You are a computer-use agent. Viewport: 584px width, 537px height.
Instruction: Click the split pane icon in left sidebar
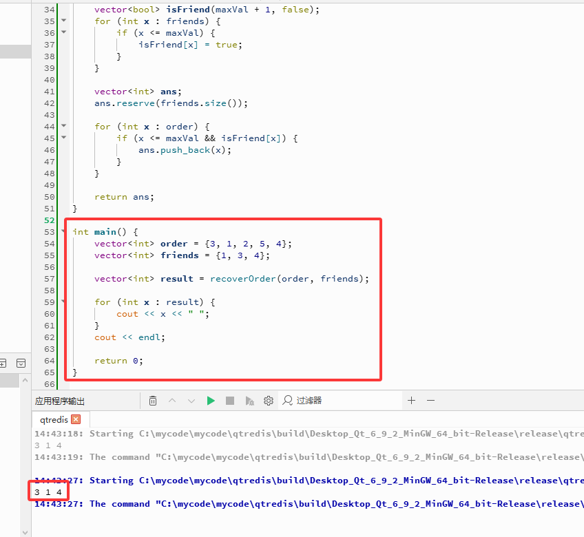[x=3, y=363]
